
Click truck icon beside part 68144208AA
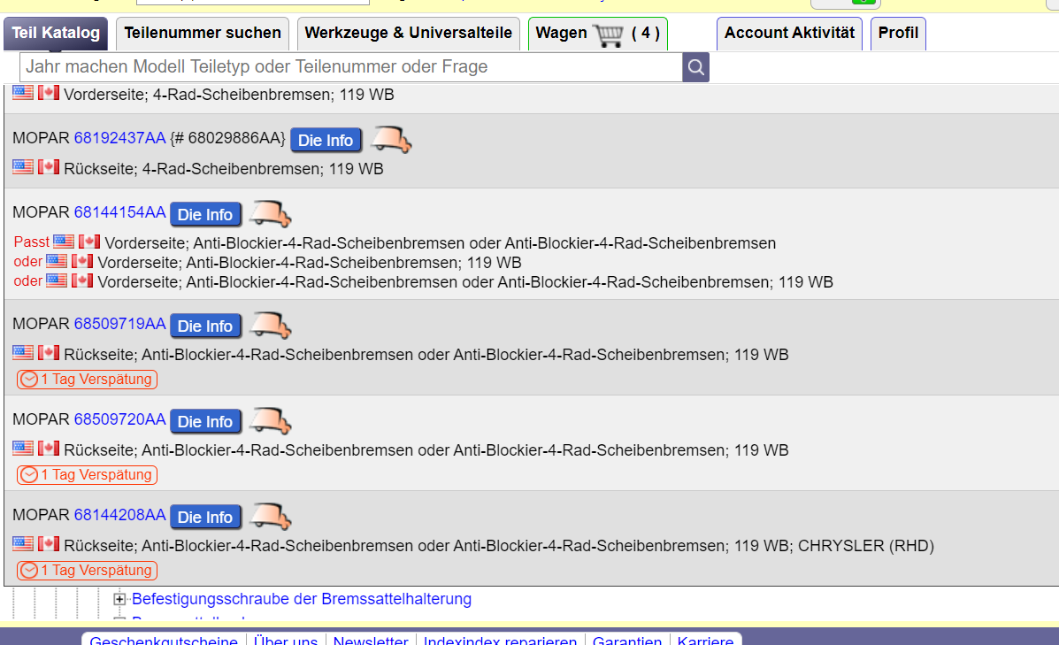click(270, 517)
